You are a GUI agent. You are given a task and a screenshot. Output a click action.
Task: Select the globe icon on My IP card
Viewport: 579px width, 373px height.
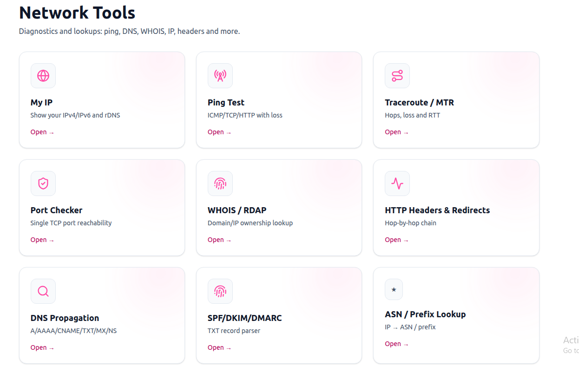43,75
